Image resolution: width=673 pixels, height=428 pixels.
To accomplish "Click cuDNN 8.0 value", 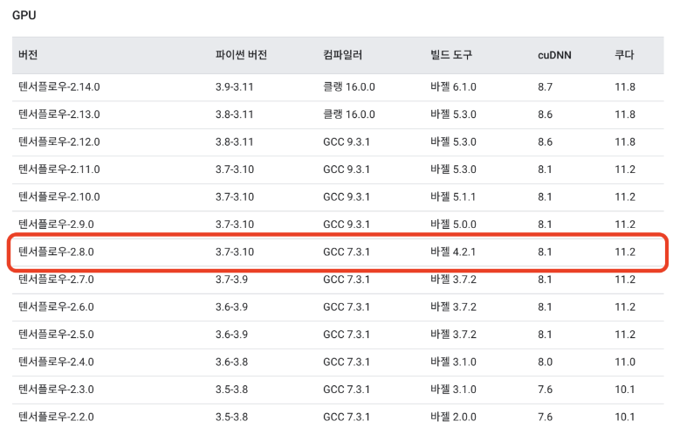I will tap(545, 362).
